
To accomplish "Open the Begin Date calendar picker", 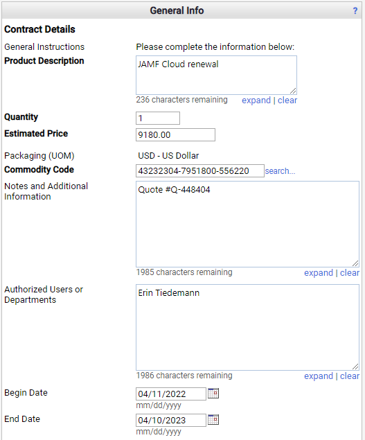I will pyautogui.click(x=213, y=393).
